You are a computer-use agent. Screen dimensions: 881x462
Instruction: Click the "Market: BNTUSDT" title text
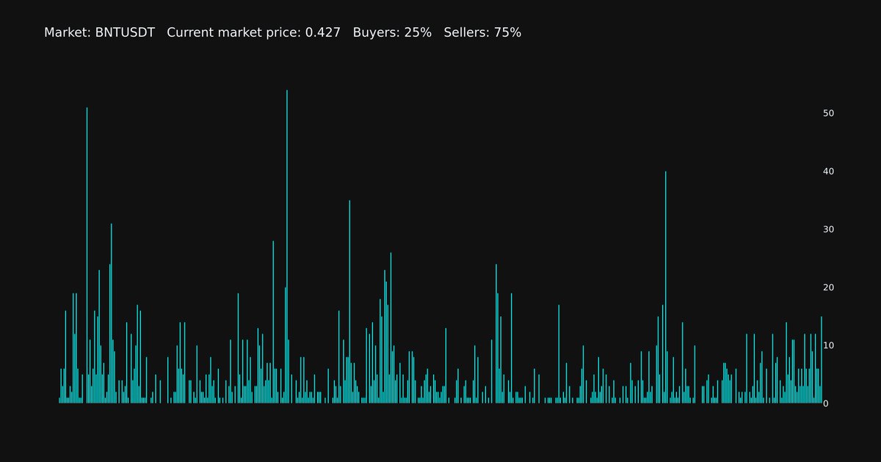[x=99, y=32]
